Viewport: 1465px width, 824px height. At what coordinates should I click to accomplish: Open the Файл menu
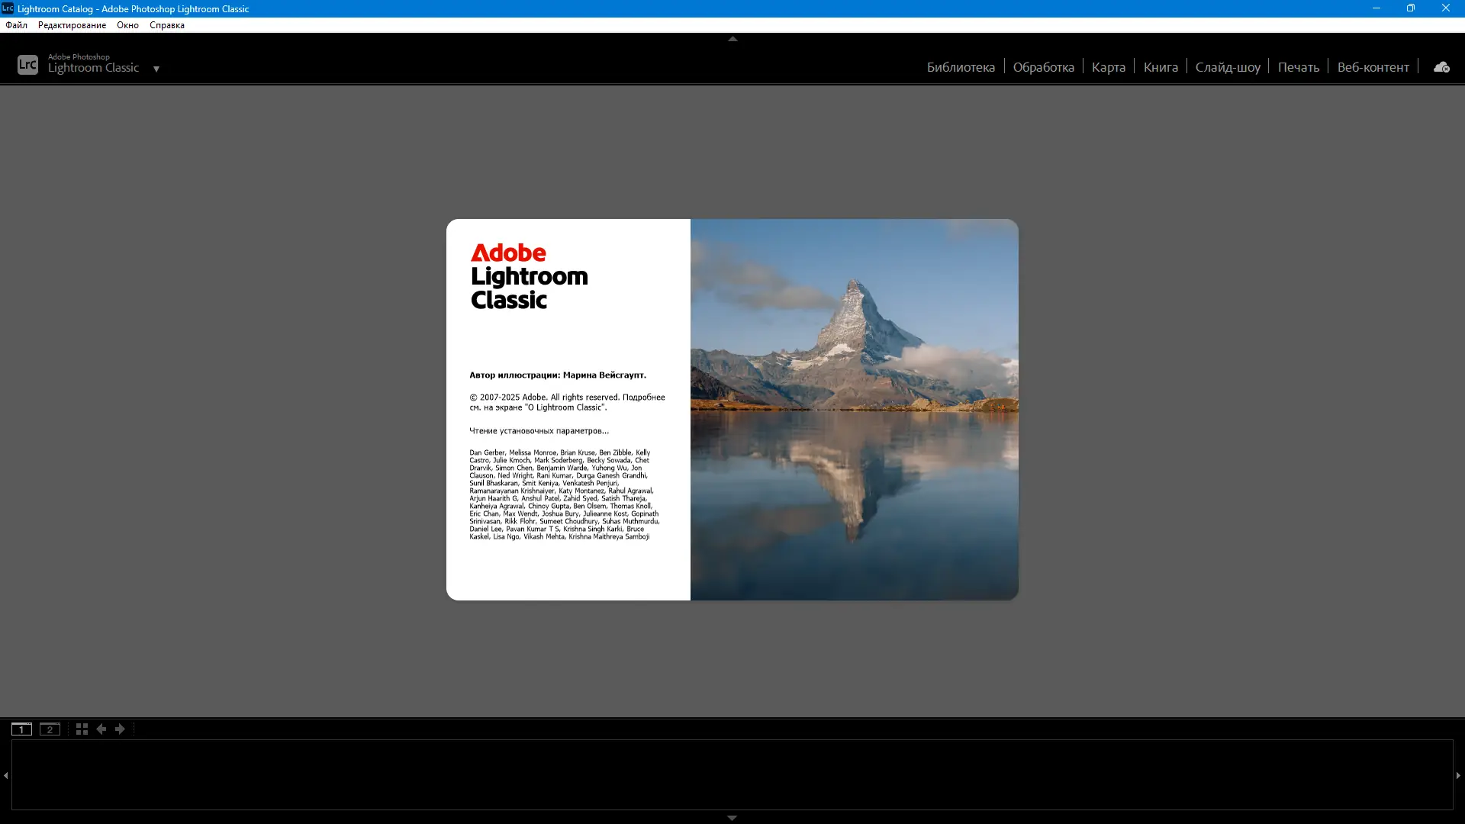coord(15,24)
